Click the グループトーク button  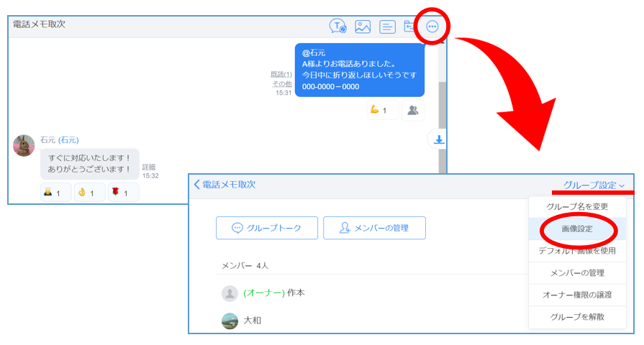pyautogui.click(x=266, y=228)
